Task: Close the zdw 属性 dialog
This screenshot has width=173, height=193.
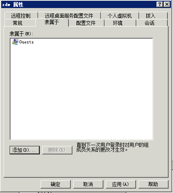Action: point(167,4)
